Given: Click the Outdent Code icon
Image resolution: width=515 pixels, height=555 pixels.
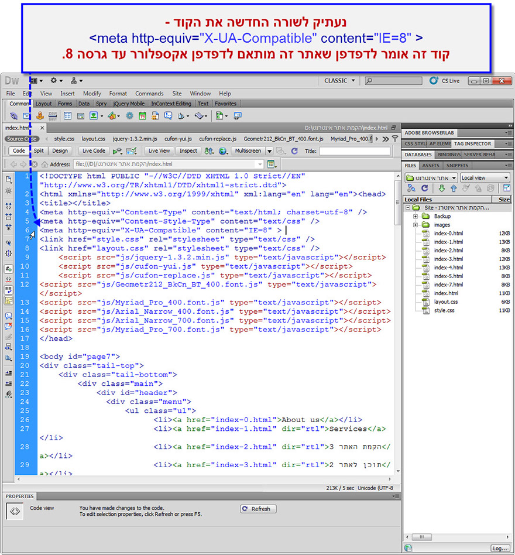Looking at the screenshot, I should (x=9, y=383).
